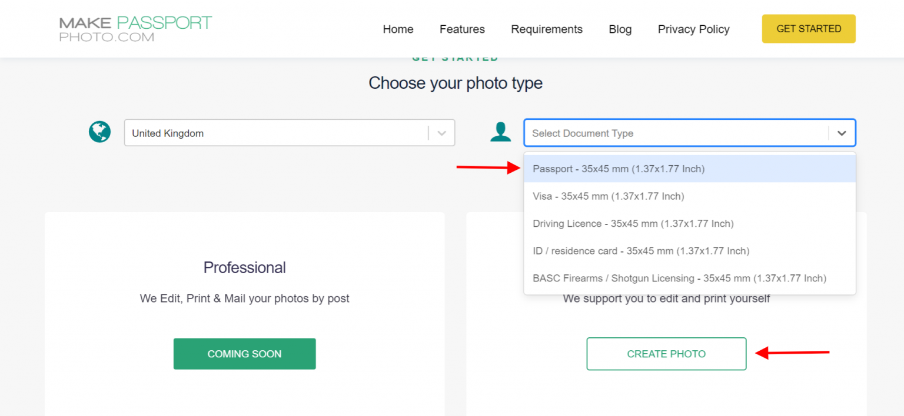Open the Features nav link

point(462,29)
